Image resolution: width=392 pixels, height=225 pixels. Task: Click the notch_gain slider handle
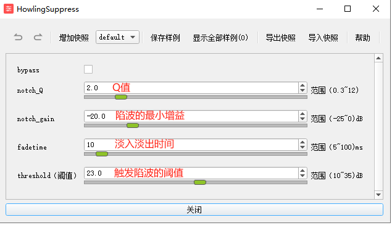[133, 125]
